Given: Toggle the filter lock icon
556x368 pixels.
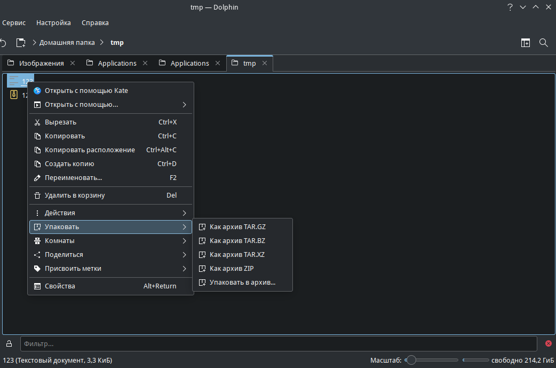Looking at the screenshot, I should [x=9, y=343].
